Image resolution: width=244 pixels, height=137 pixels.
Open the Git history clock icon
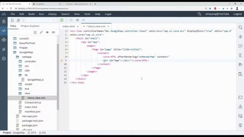(x=240, y=46)
